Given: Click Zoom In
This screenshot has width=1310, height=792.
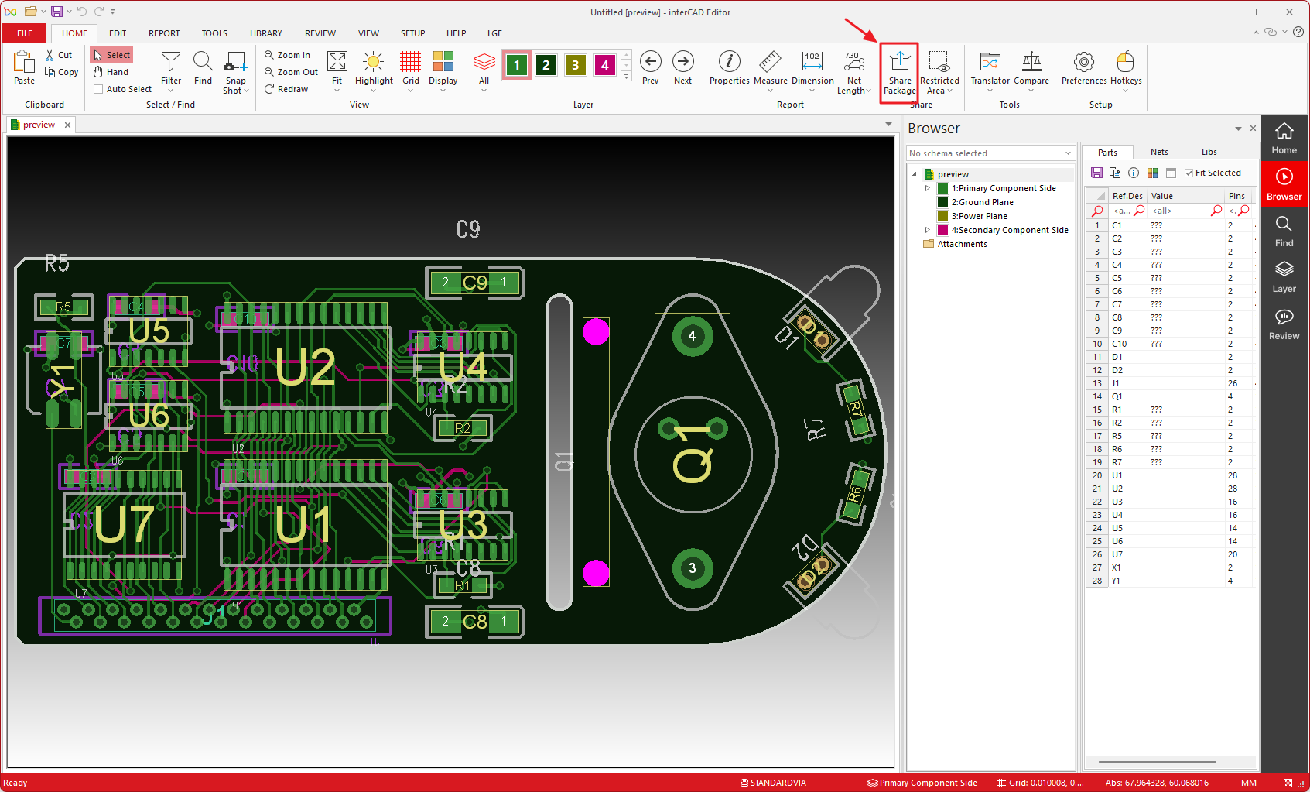Looking at the screenshot, I should [287, 55].
